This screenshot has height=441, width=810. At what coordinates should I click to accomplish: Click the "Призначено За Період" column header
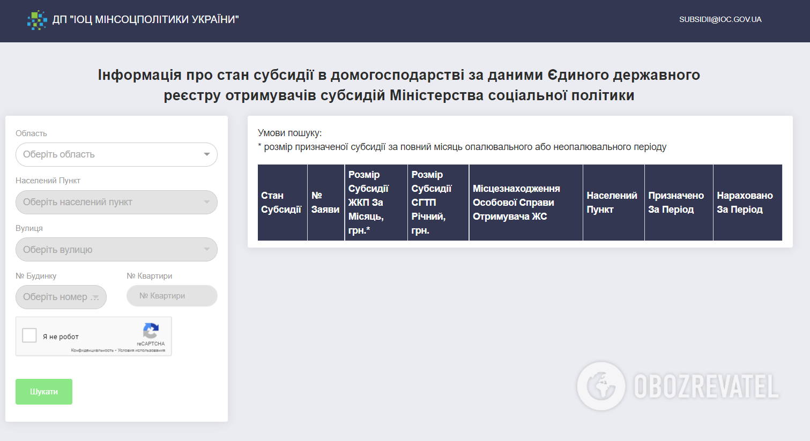click(679, 203)
